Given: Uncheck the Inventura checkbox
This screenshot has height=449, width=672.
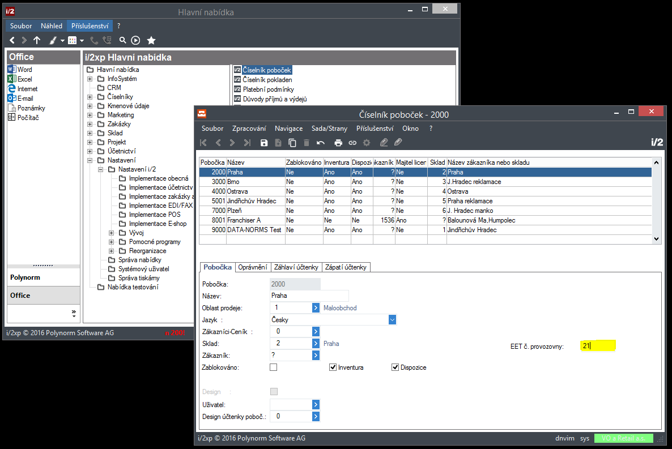Looking at the screenshot, I should click(333, 367).
